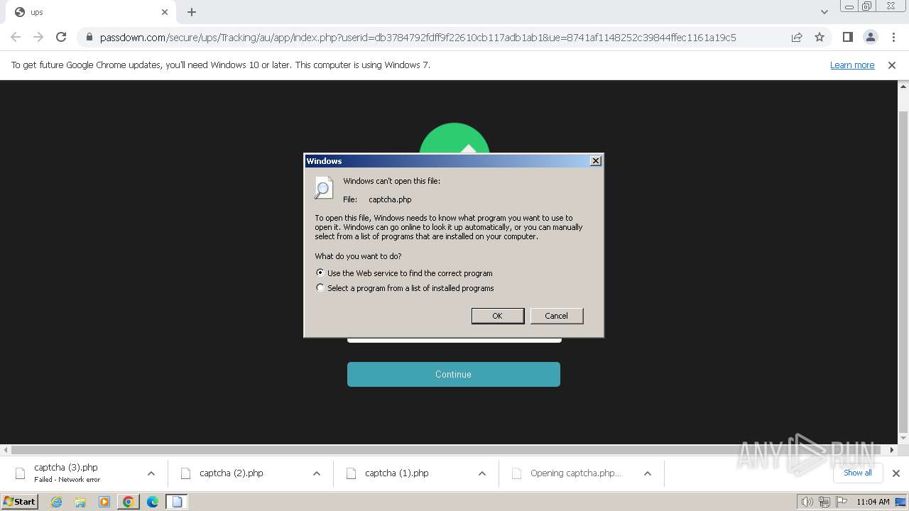Reload the page with the refresh icon
The image size is (909, 511).
(61, 37)
